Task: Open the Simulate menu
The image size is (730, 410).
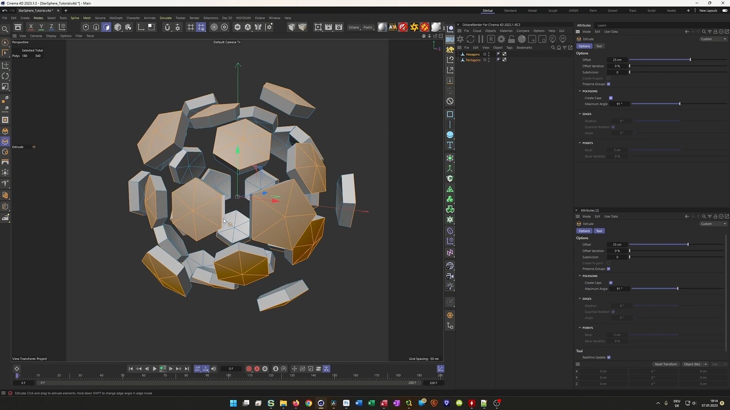Action: [x=165, y=18]
